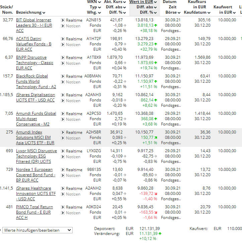The width and height of the screenshot is (242, 245).
Task: Select Wert value 13.818,13
Action: [x=144, y=20]
